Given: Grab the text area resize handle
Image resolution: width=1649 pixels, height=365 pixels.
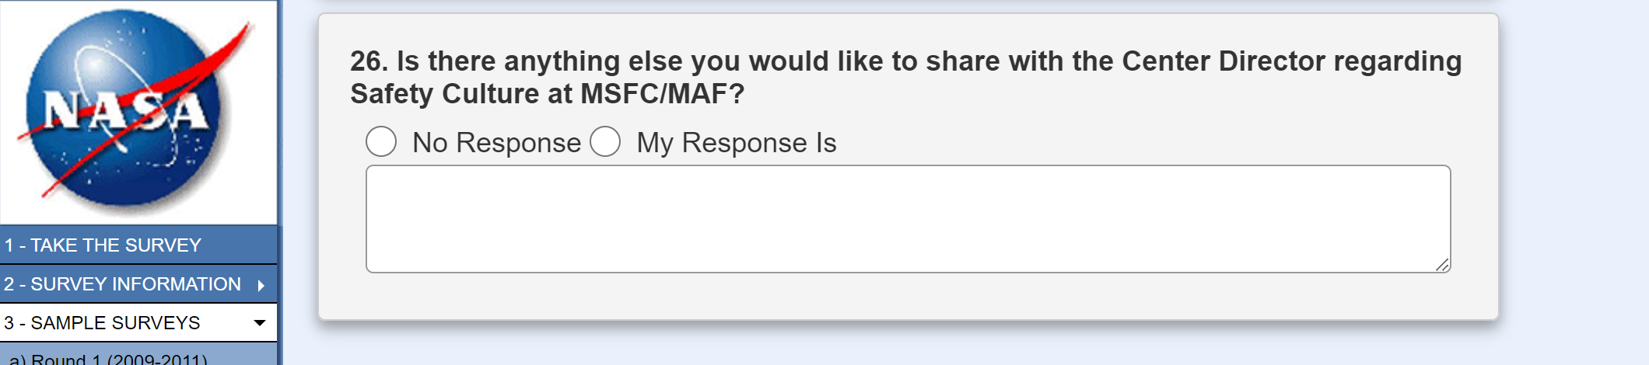Looking at the screenshot, I should (x=1442, y=265).
